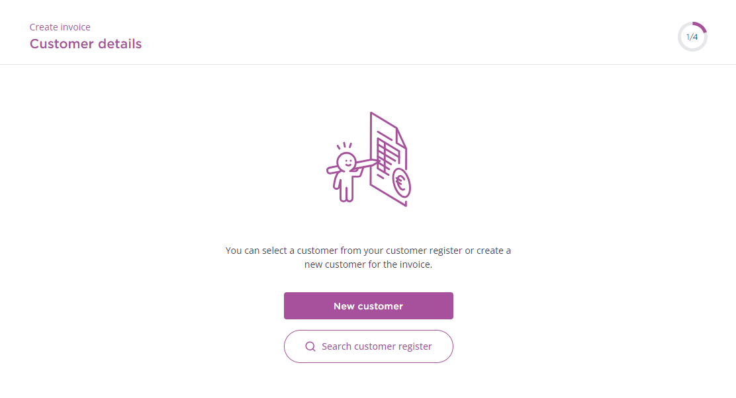This screenshot has width=736, height=398.
Task: Click the smiling stick figure illustration
Action: (346, 173)
